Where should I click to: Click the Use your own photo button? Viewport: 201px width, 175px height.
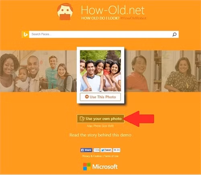click(x=100, y=119)
